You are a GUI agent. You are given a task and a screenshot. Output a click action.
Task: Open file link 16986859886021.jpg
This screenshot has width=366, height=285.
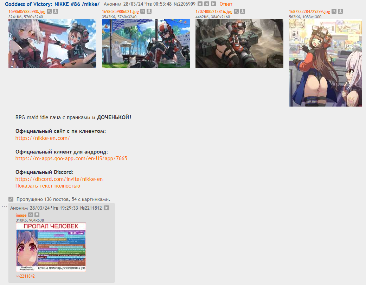121,12
